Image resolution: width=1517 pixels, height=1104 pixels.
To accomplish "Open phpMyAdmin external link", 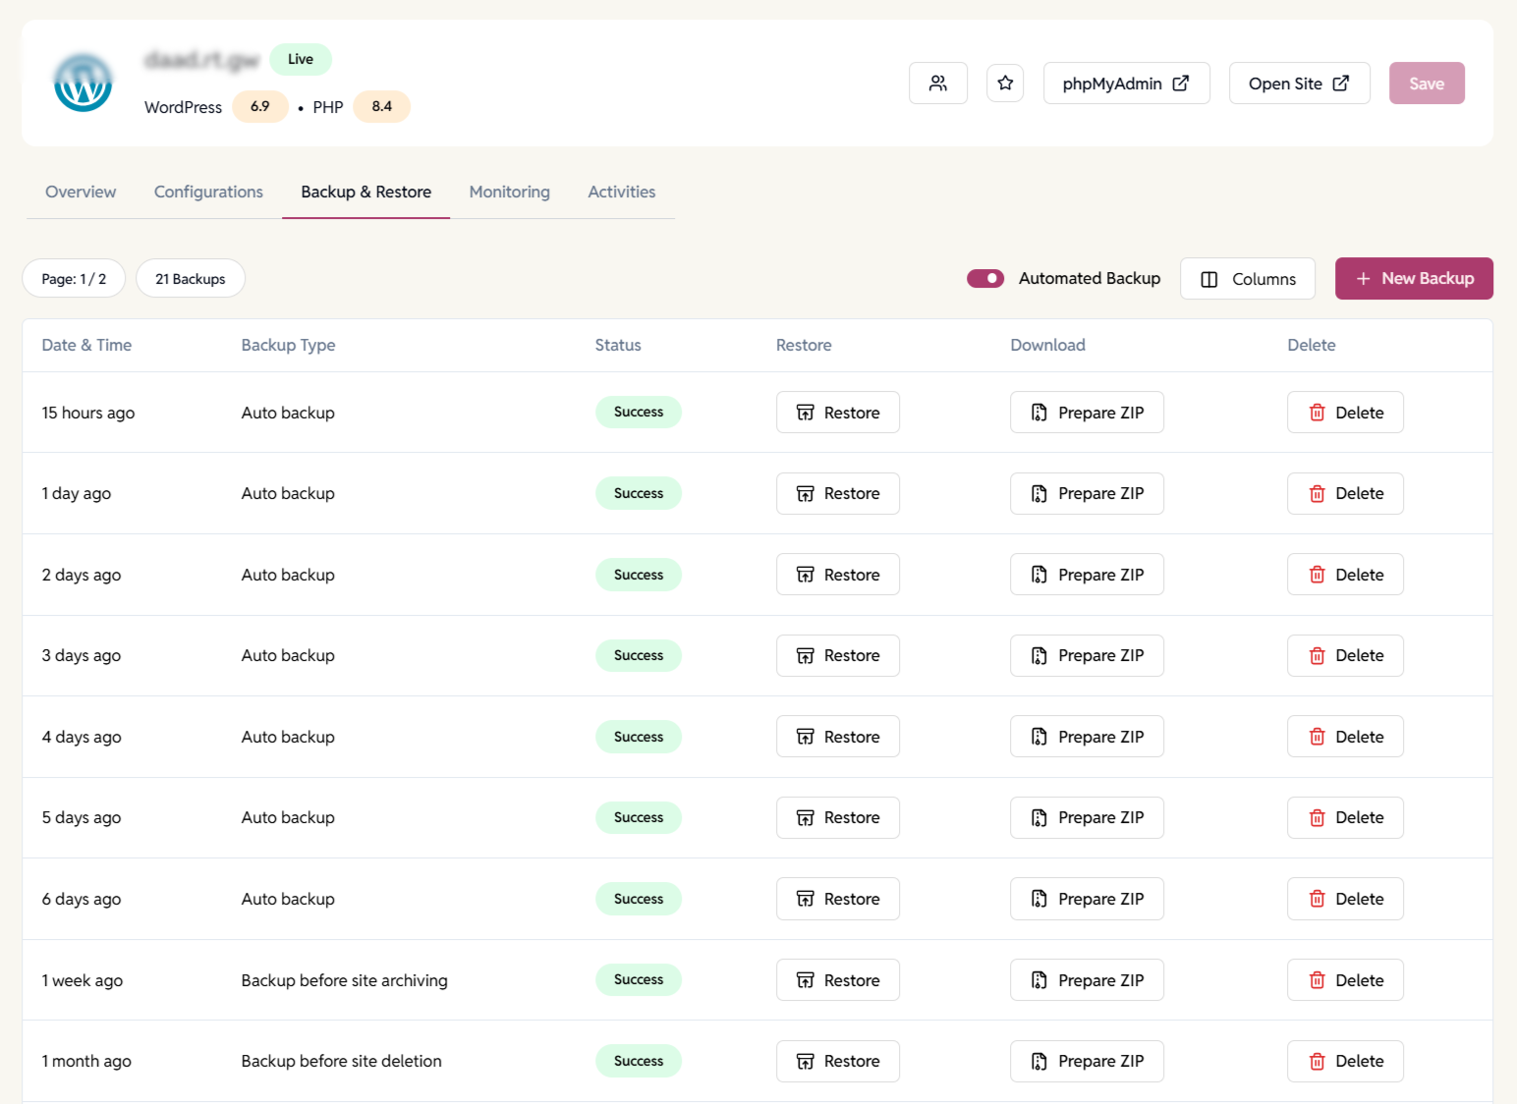I will (1126, 83).
